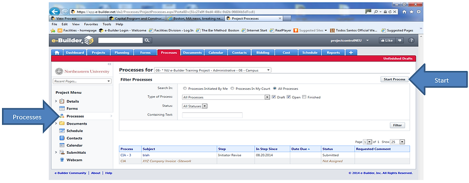Screen dimensions: 469x183
Task: Expand the Submittals item in Project Menu
Action: pyautogui.click(x=56, y=153)
